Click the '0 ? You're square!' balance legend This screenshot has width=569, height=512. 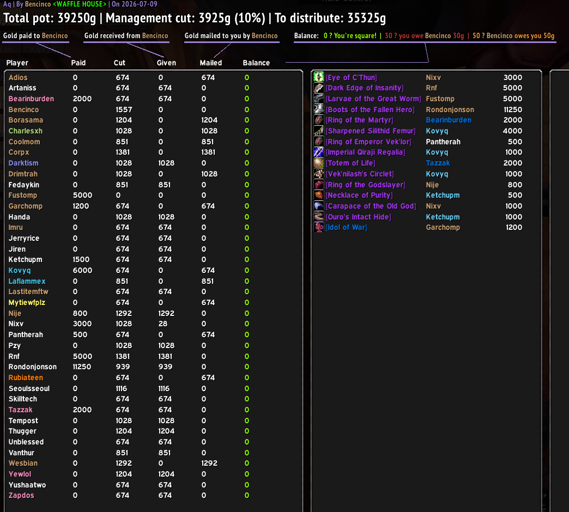tap(350, 35)
